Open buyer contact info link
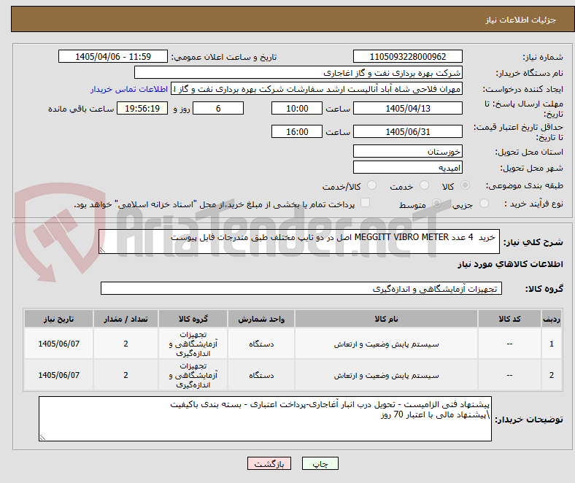This screenshot has width=575, height=483. 129,89
